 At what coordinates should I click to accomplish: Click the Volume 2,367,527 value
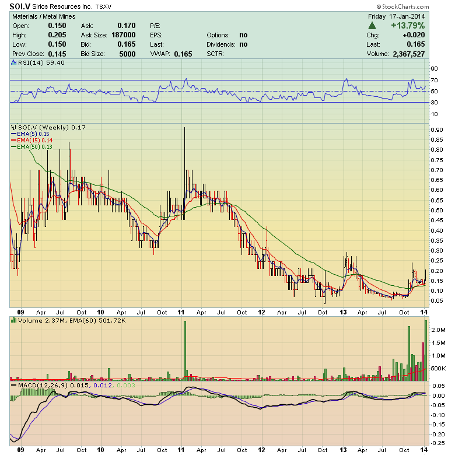(x=409, y=54)
